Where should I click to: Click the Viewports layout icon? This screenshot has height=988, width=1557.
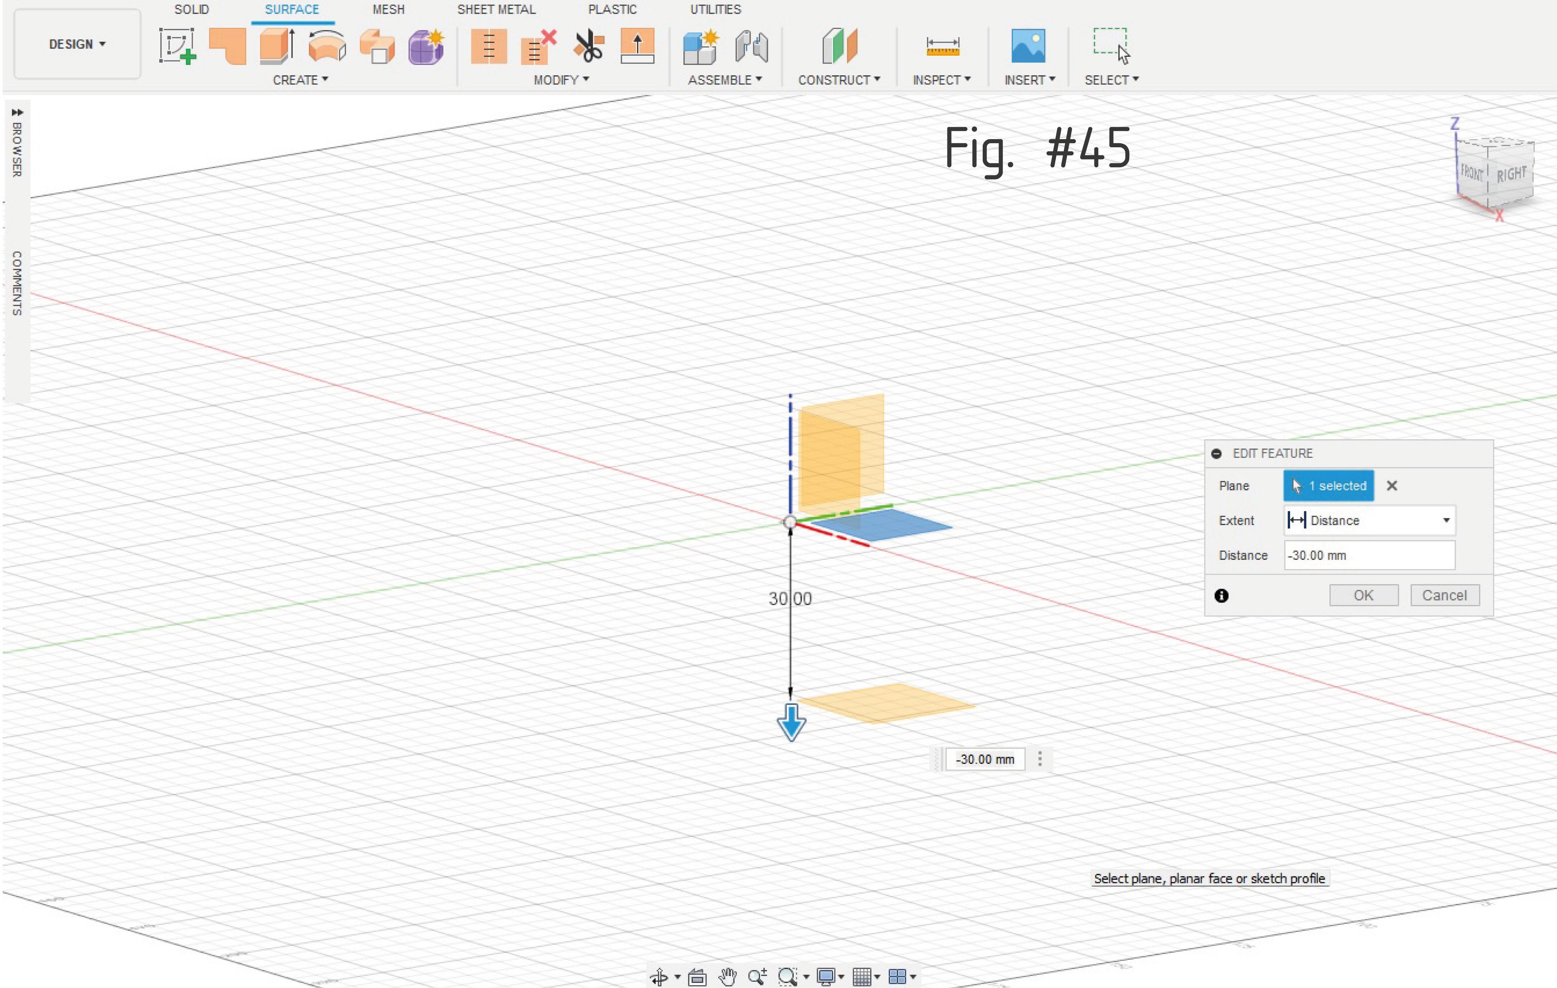[x=897, y=976]
